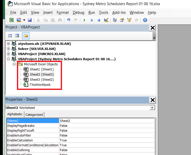Close the Project - VBAProject pane

(153, 28)
